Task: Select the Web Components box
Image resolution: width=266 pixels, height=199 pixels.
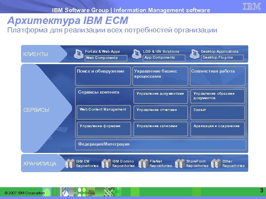Action: pyautogui.click(x=106, y=58)
